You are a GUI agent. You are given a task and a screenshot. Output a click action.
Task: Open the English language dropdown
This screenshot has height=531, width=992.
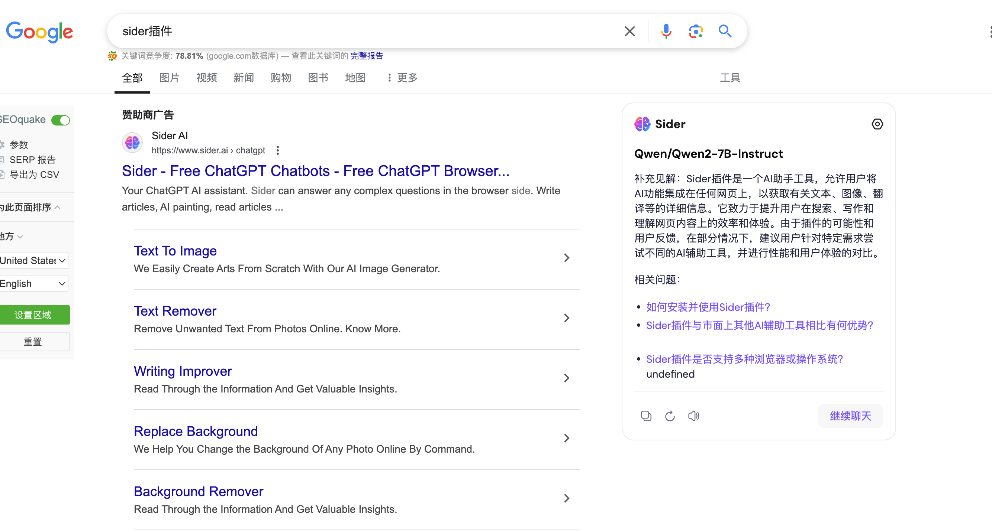(x=34, y=284)
